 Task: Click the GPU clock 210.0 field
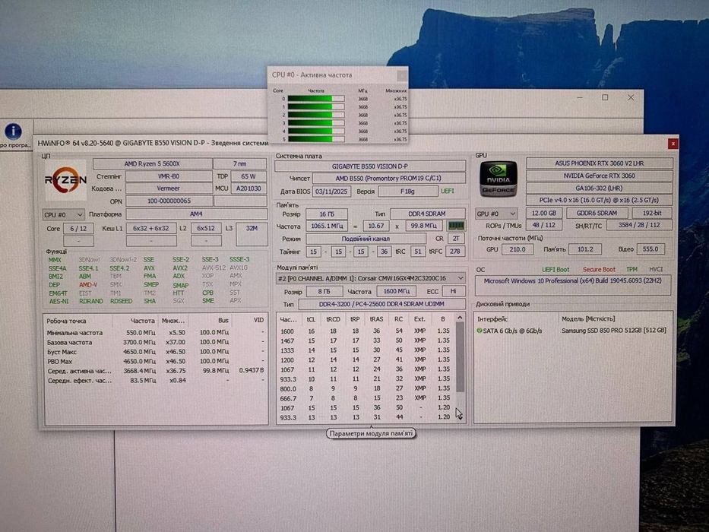point(518,249)
